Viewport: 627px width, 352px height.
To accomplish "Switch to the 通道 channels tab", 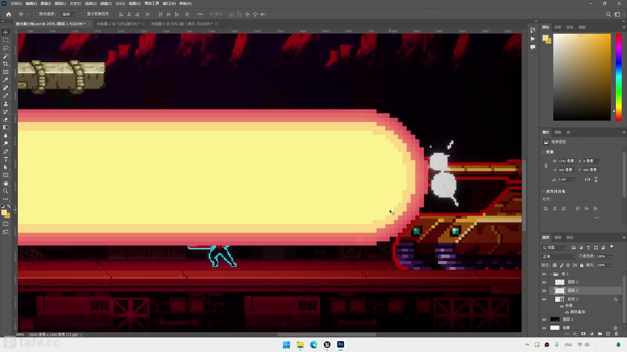I will [558, 238].
